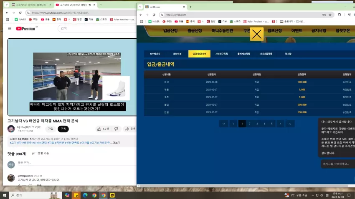This screenshot has height=199, width=355.
Task: Open 콤프신청 menu item
Action: coord(274,31)
